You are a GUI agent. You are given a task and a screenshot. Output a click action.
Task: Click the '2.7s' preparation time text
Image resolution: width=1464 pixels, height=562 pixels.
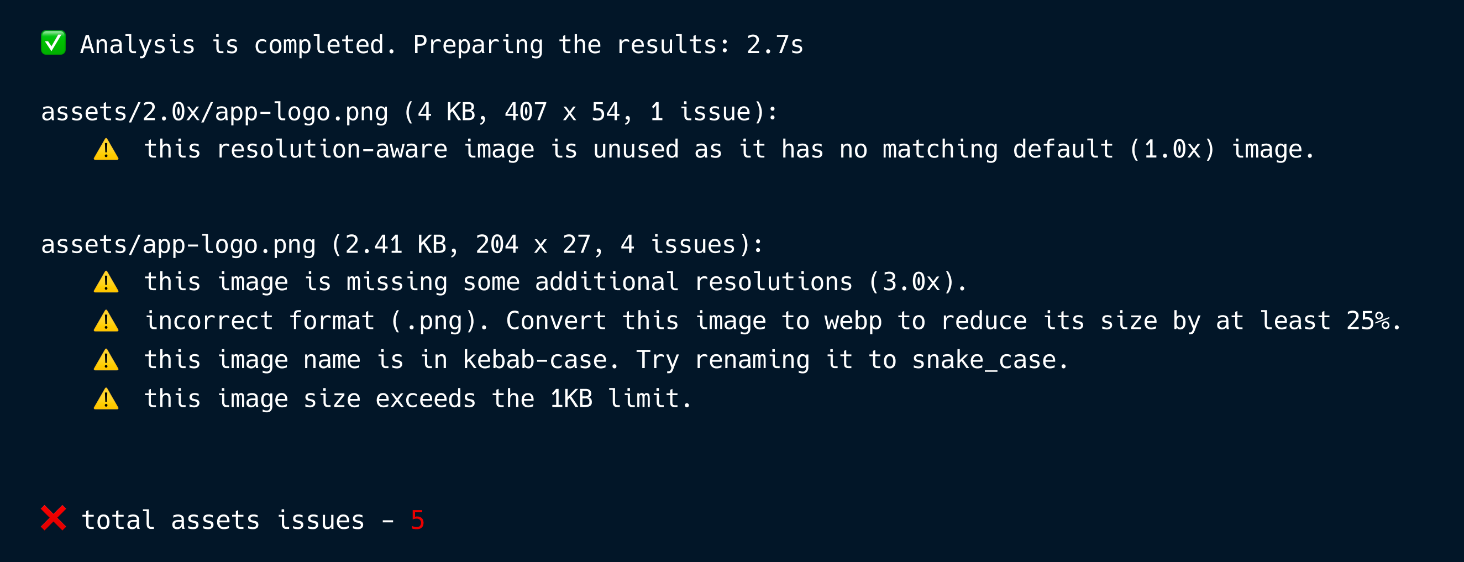(x=775, y=45)
